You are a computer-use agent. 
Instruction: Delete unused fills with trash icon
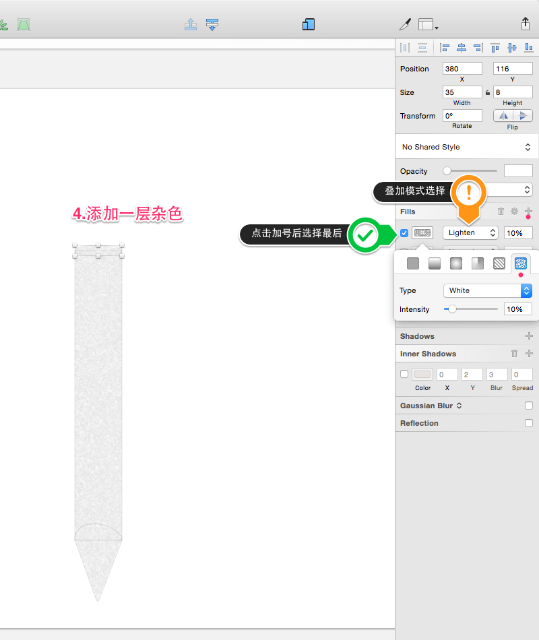point(501,212)
